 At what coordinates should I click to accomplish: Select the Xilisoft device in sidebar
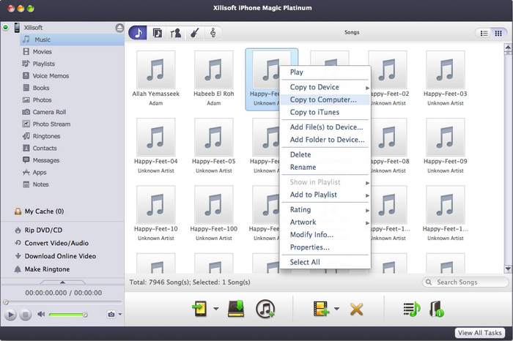click(33, 27)
